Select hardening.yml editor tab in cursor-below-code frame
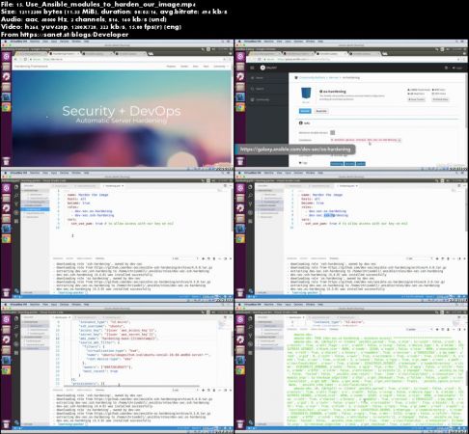This screenshot has height=434, width=469. (x=114, y=186)
